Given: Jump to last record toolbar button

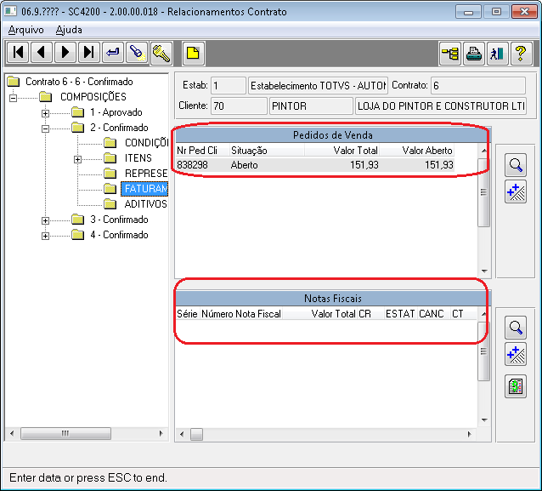Looking at the screenshot, I should coord(89,53).
